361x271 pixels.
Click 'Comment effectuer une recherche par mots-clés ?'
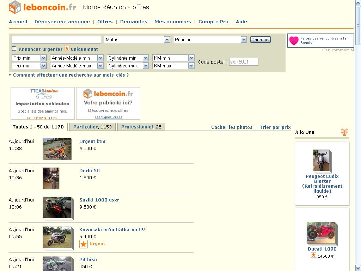tap(71, 75)
